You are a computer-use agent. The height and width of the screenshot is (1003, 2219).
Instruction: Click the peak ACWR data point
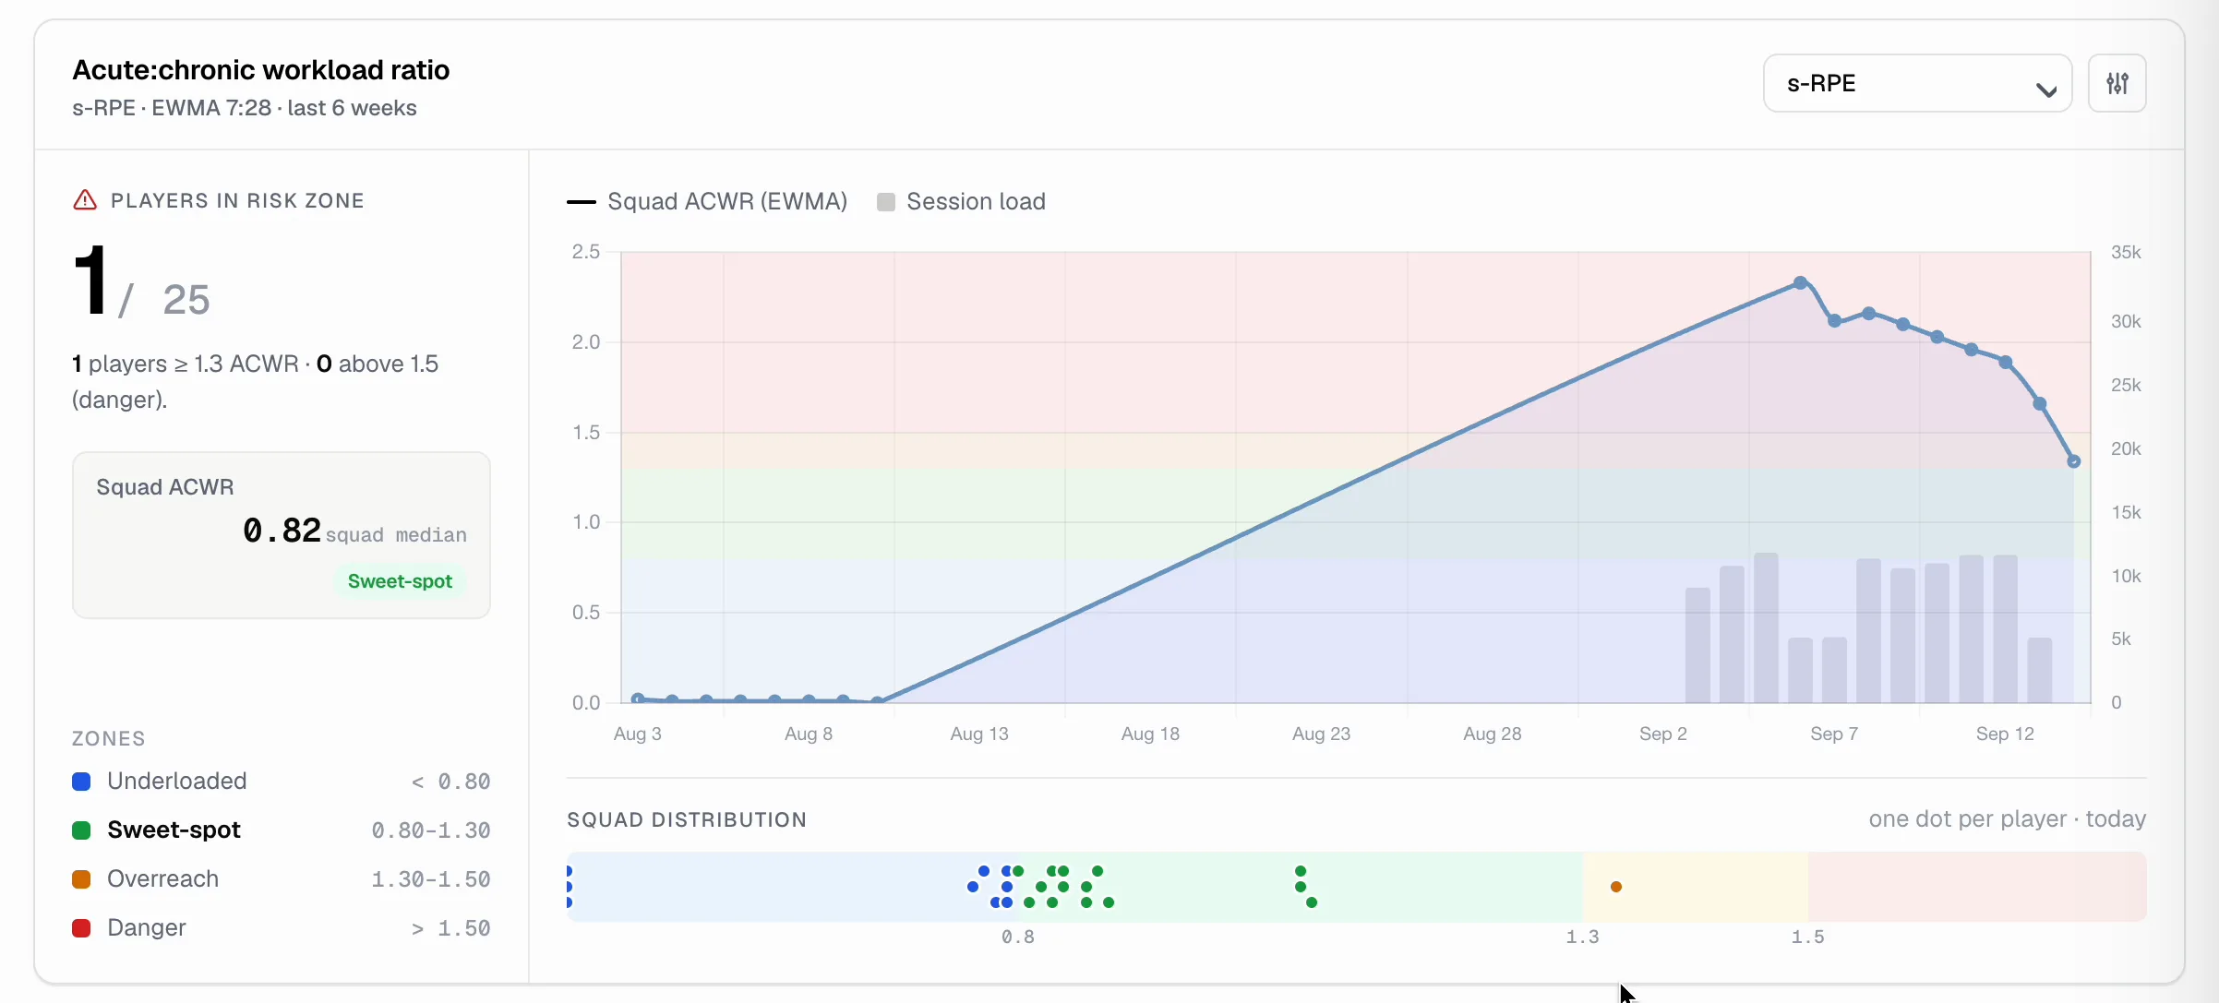click(x=1800, y=282)
